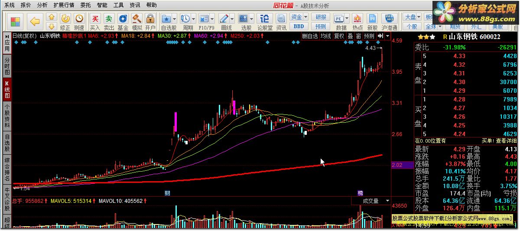Expand the 资金 dropdown arrow
Viewport: 520px width, 231px height.
[305, 17]
